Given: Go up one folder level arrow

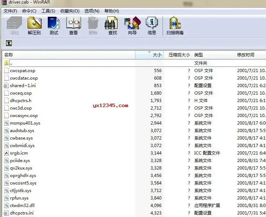Looking at the screenshot, I should [9, 43].
